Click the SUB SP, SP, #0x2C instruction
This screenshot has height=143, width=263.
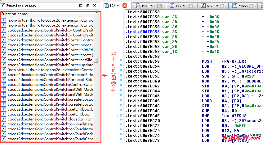[228, 76]
